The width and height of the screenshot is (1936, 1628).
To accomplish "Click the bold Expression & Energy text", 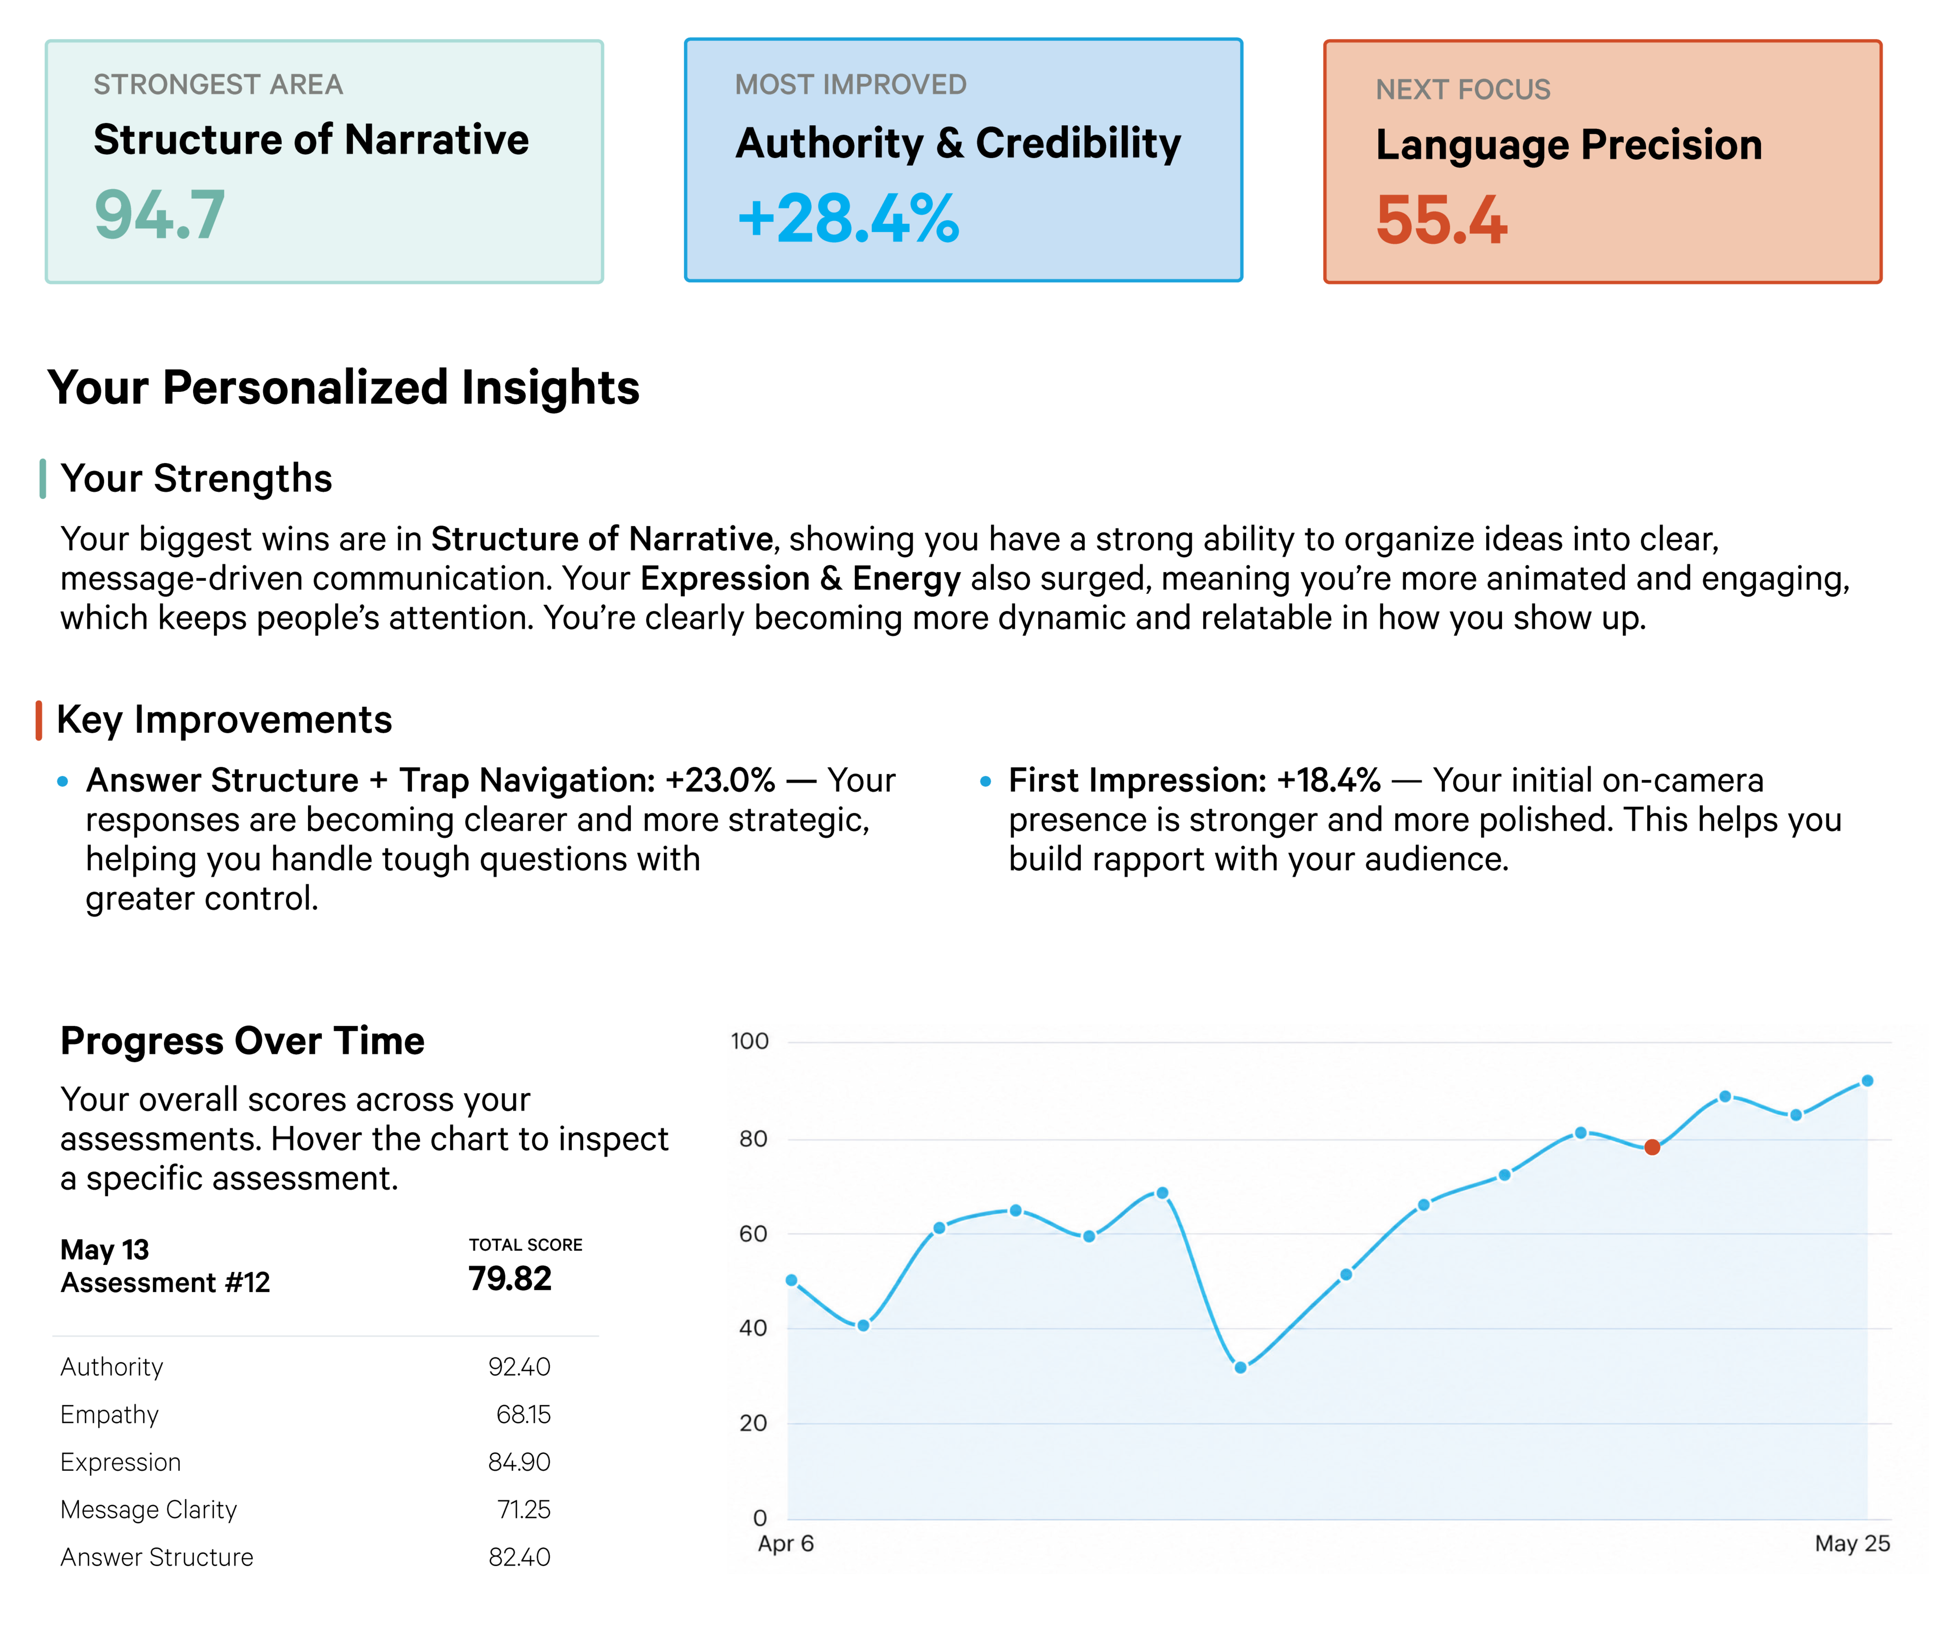I will pos(800,579).
